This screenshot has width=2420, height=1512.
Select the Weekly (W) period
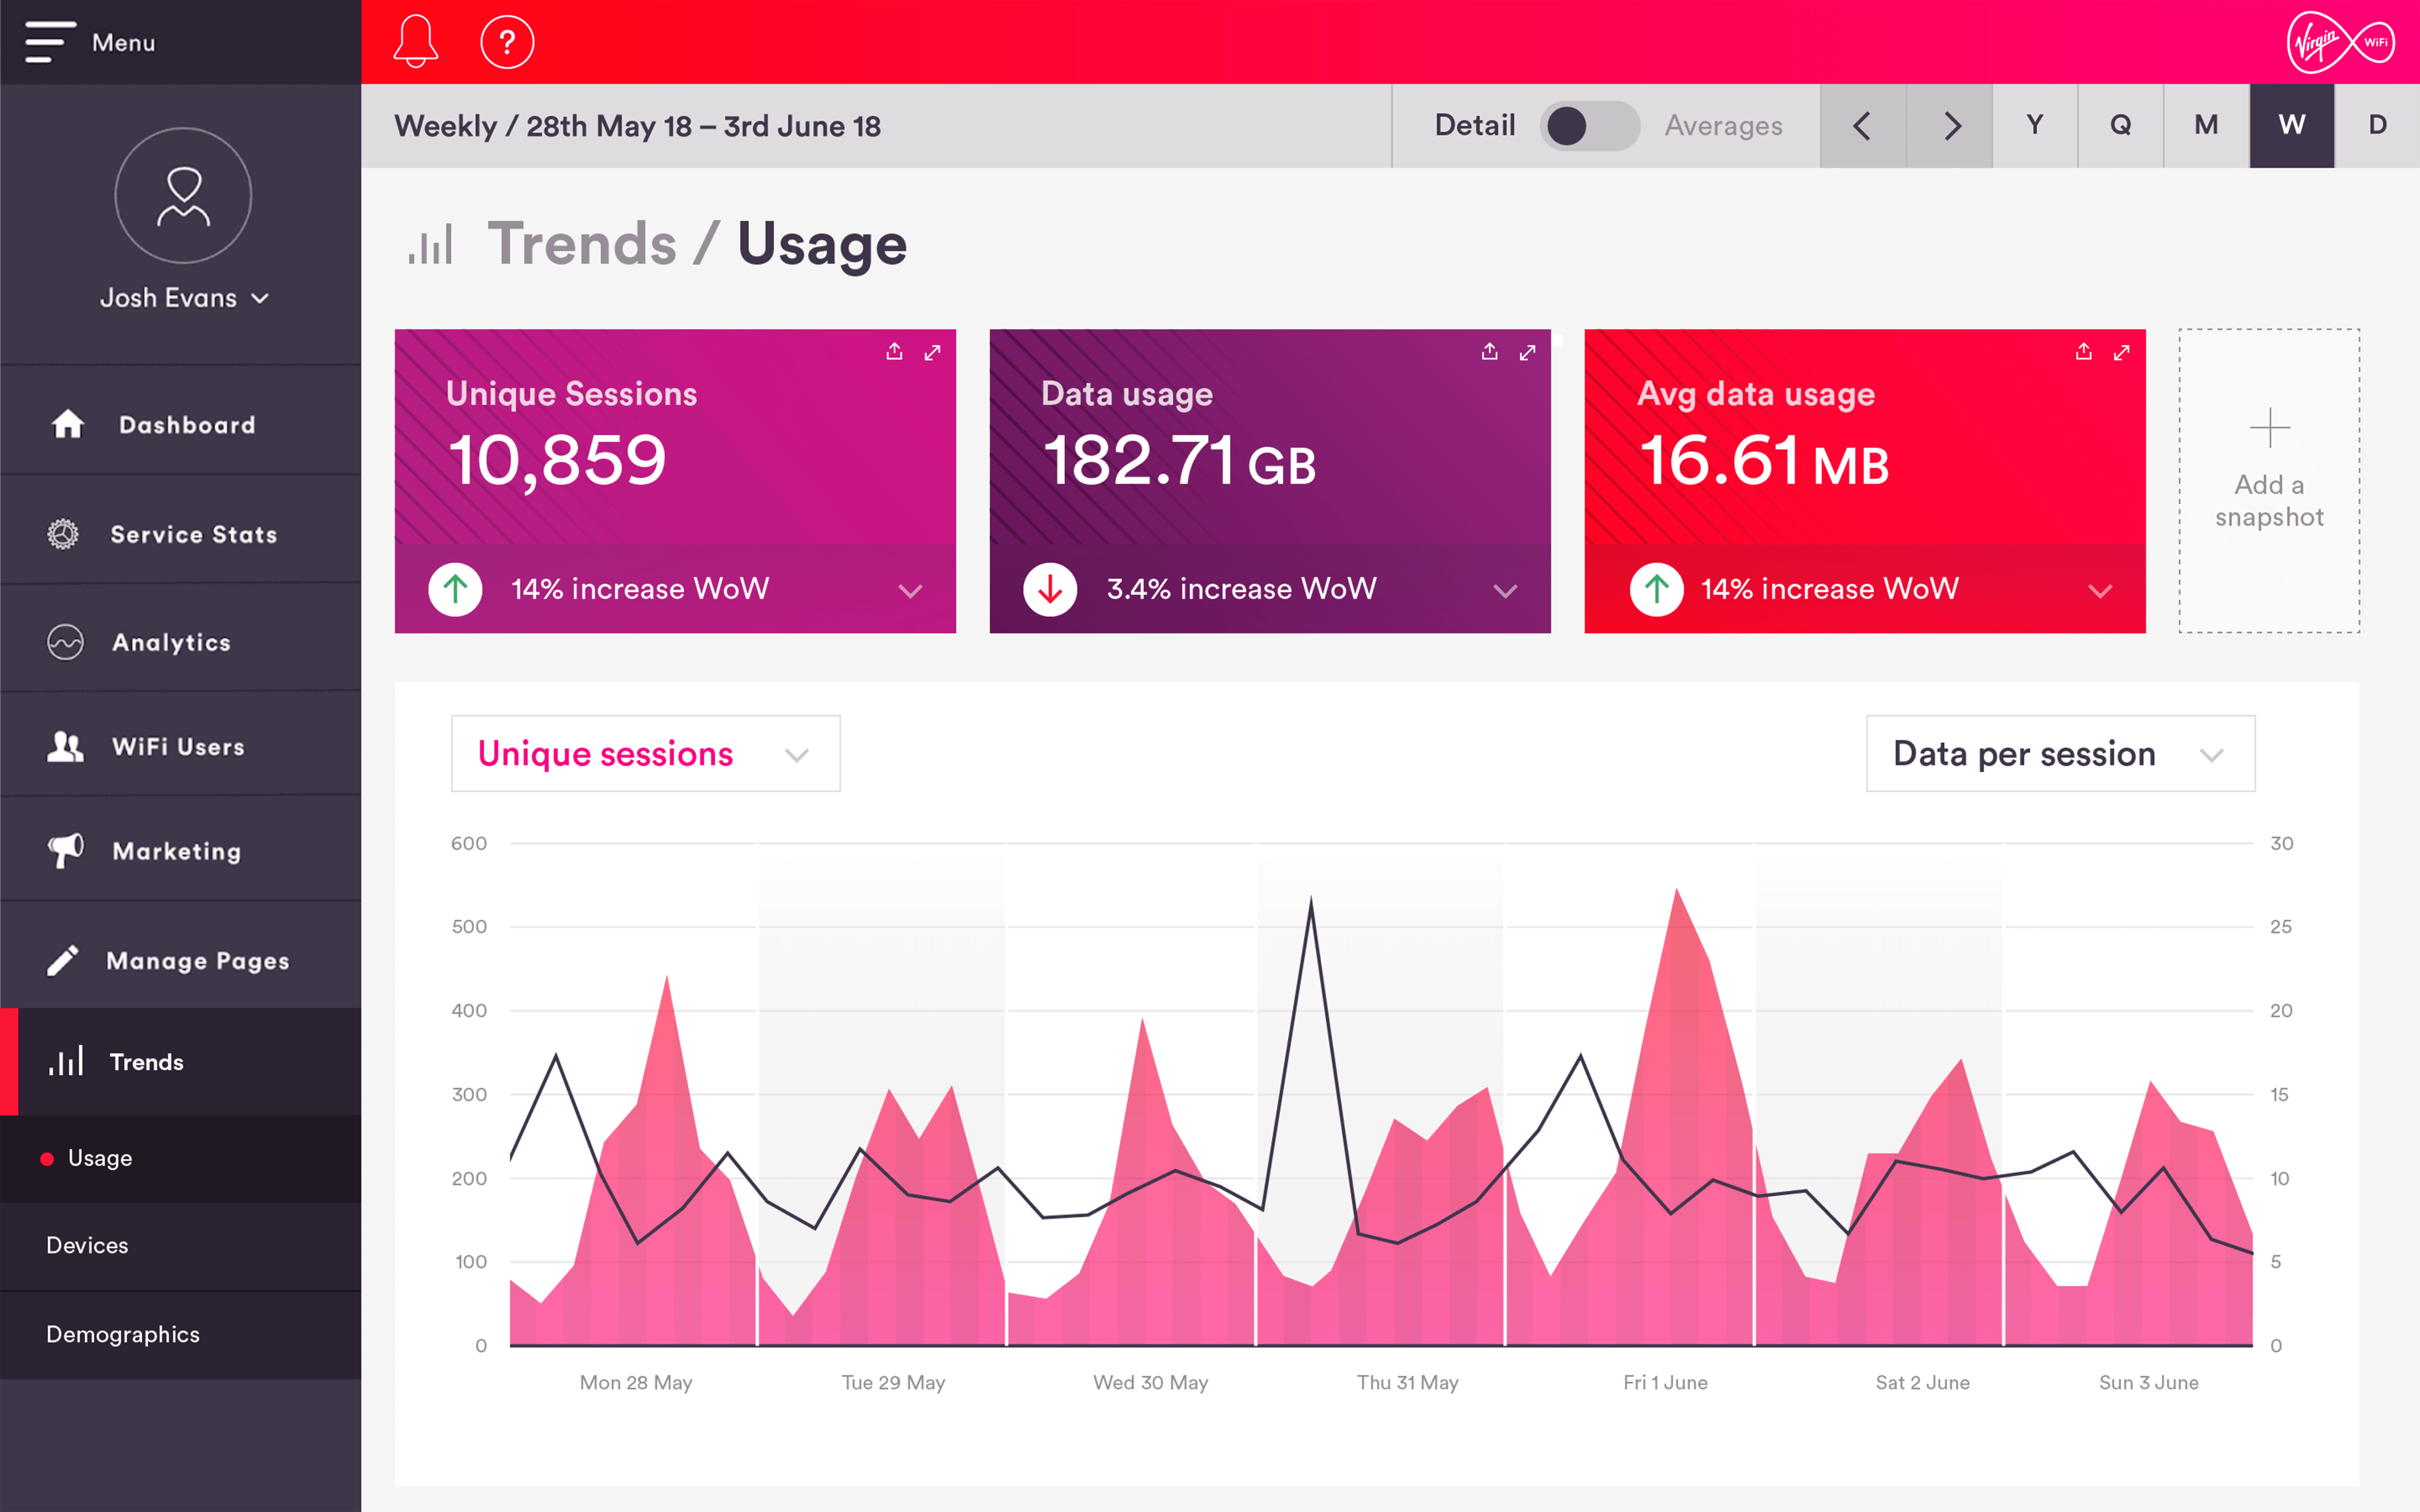click(x=2291, y=126)
